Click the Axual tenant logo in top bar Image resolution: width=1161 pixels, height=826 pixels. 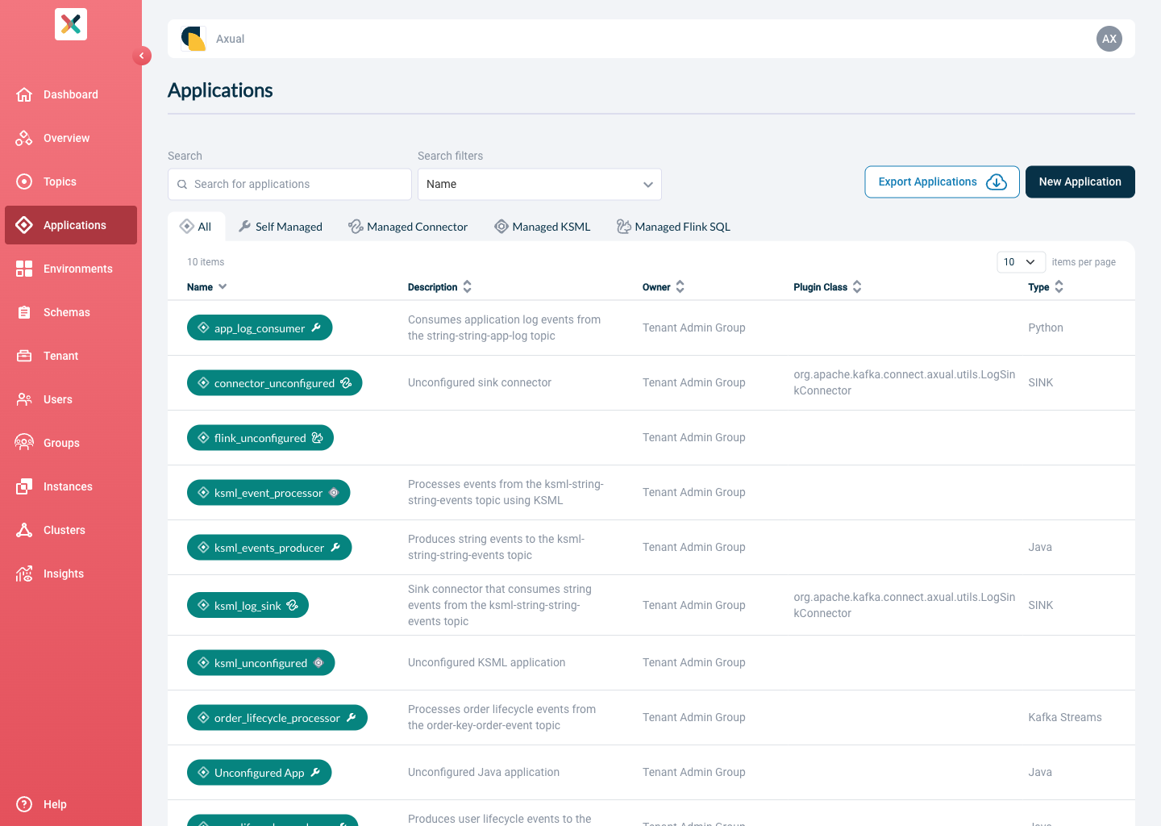pos(193,39)
